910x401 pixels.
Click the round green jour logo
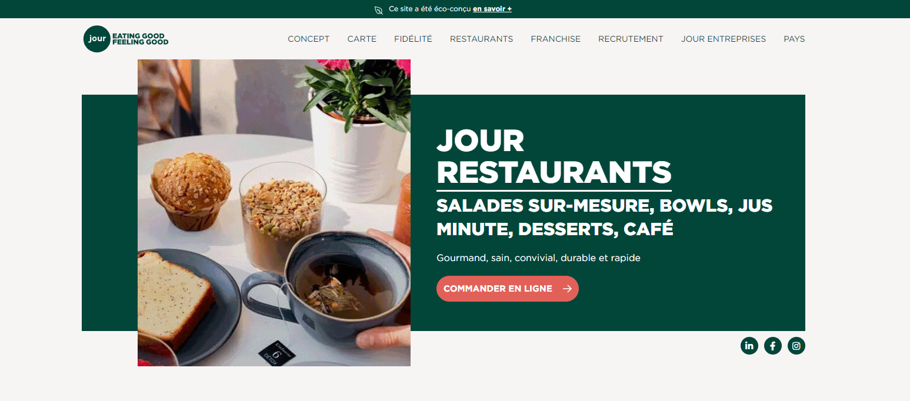click(97, 39)
